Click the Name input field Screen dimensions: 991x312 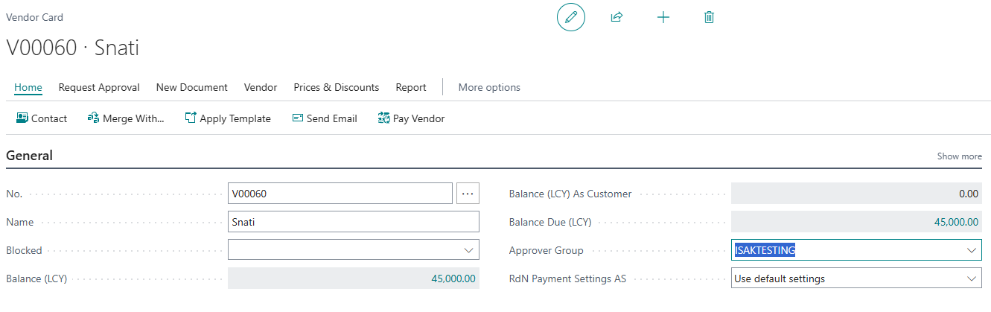[354, 222]
